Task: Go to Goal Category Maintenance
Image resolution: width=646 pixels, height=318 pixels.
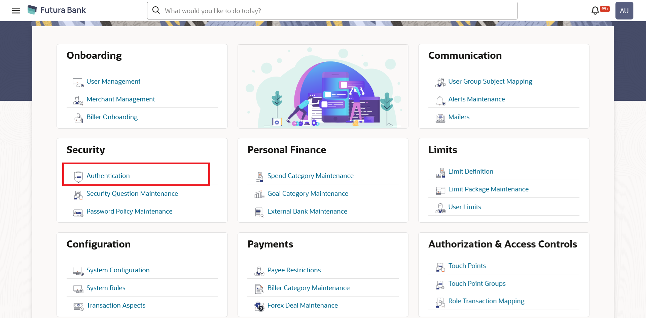Action: [308, 193]
